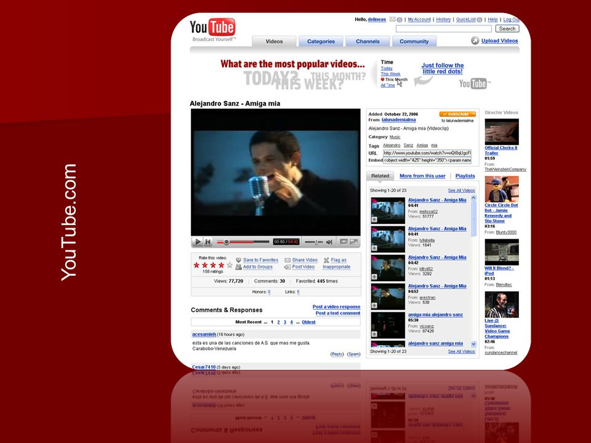Screen dimensions: 591x443
Task: Click the people icon beside Add to Groups
Action: [239, 266]
